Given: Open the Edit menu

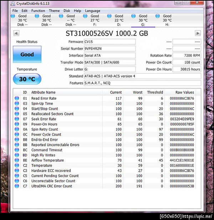Looking at the screenshot, I should tap(25, 11).
